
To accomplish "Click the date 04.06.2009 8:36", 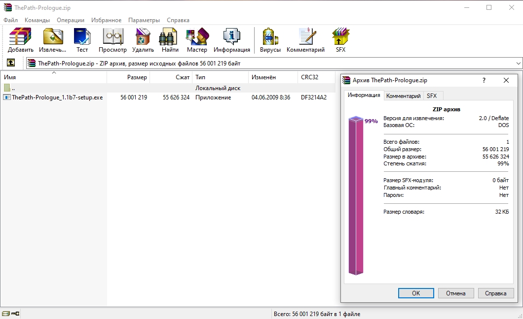I will (x=271, y=97).
